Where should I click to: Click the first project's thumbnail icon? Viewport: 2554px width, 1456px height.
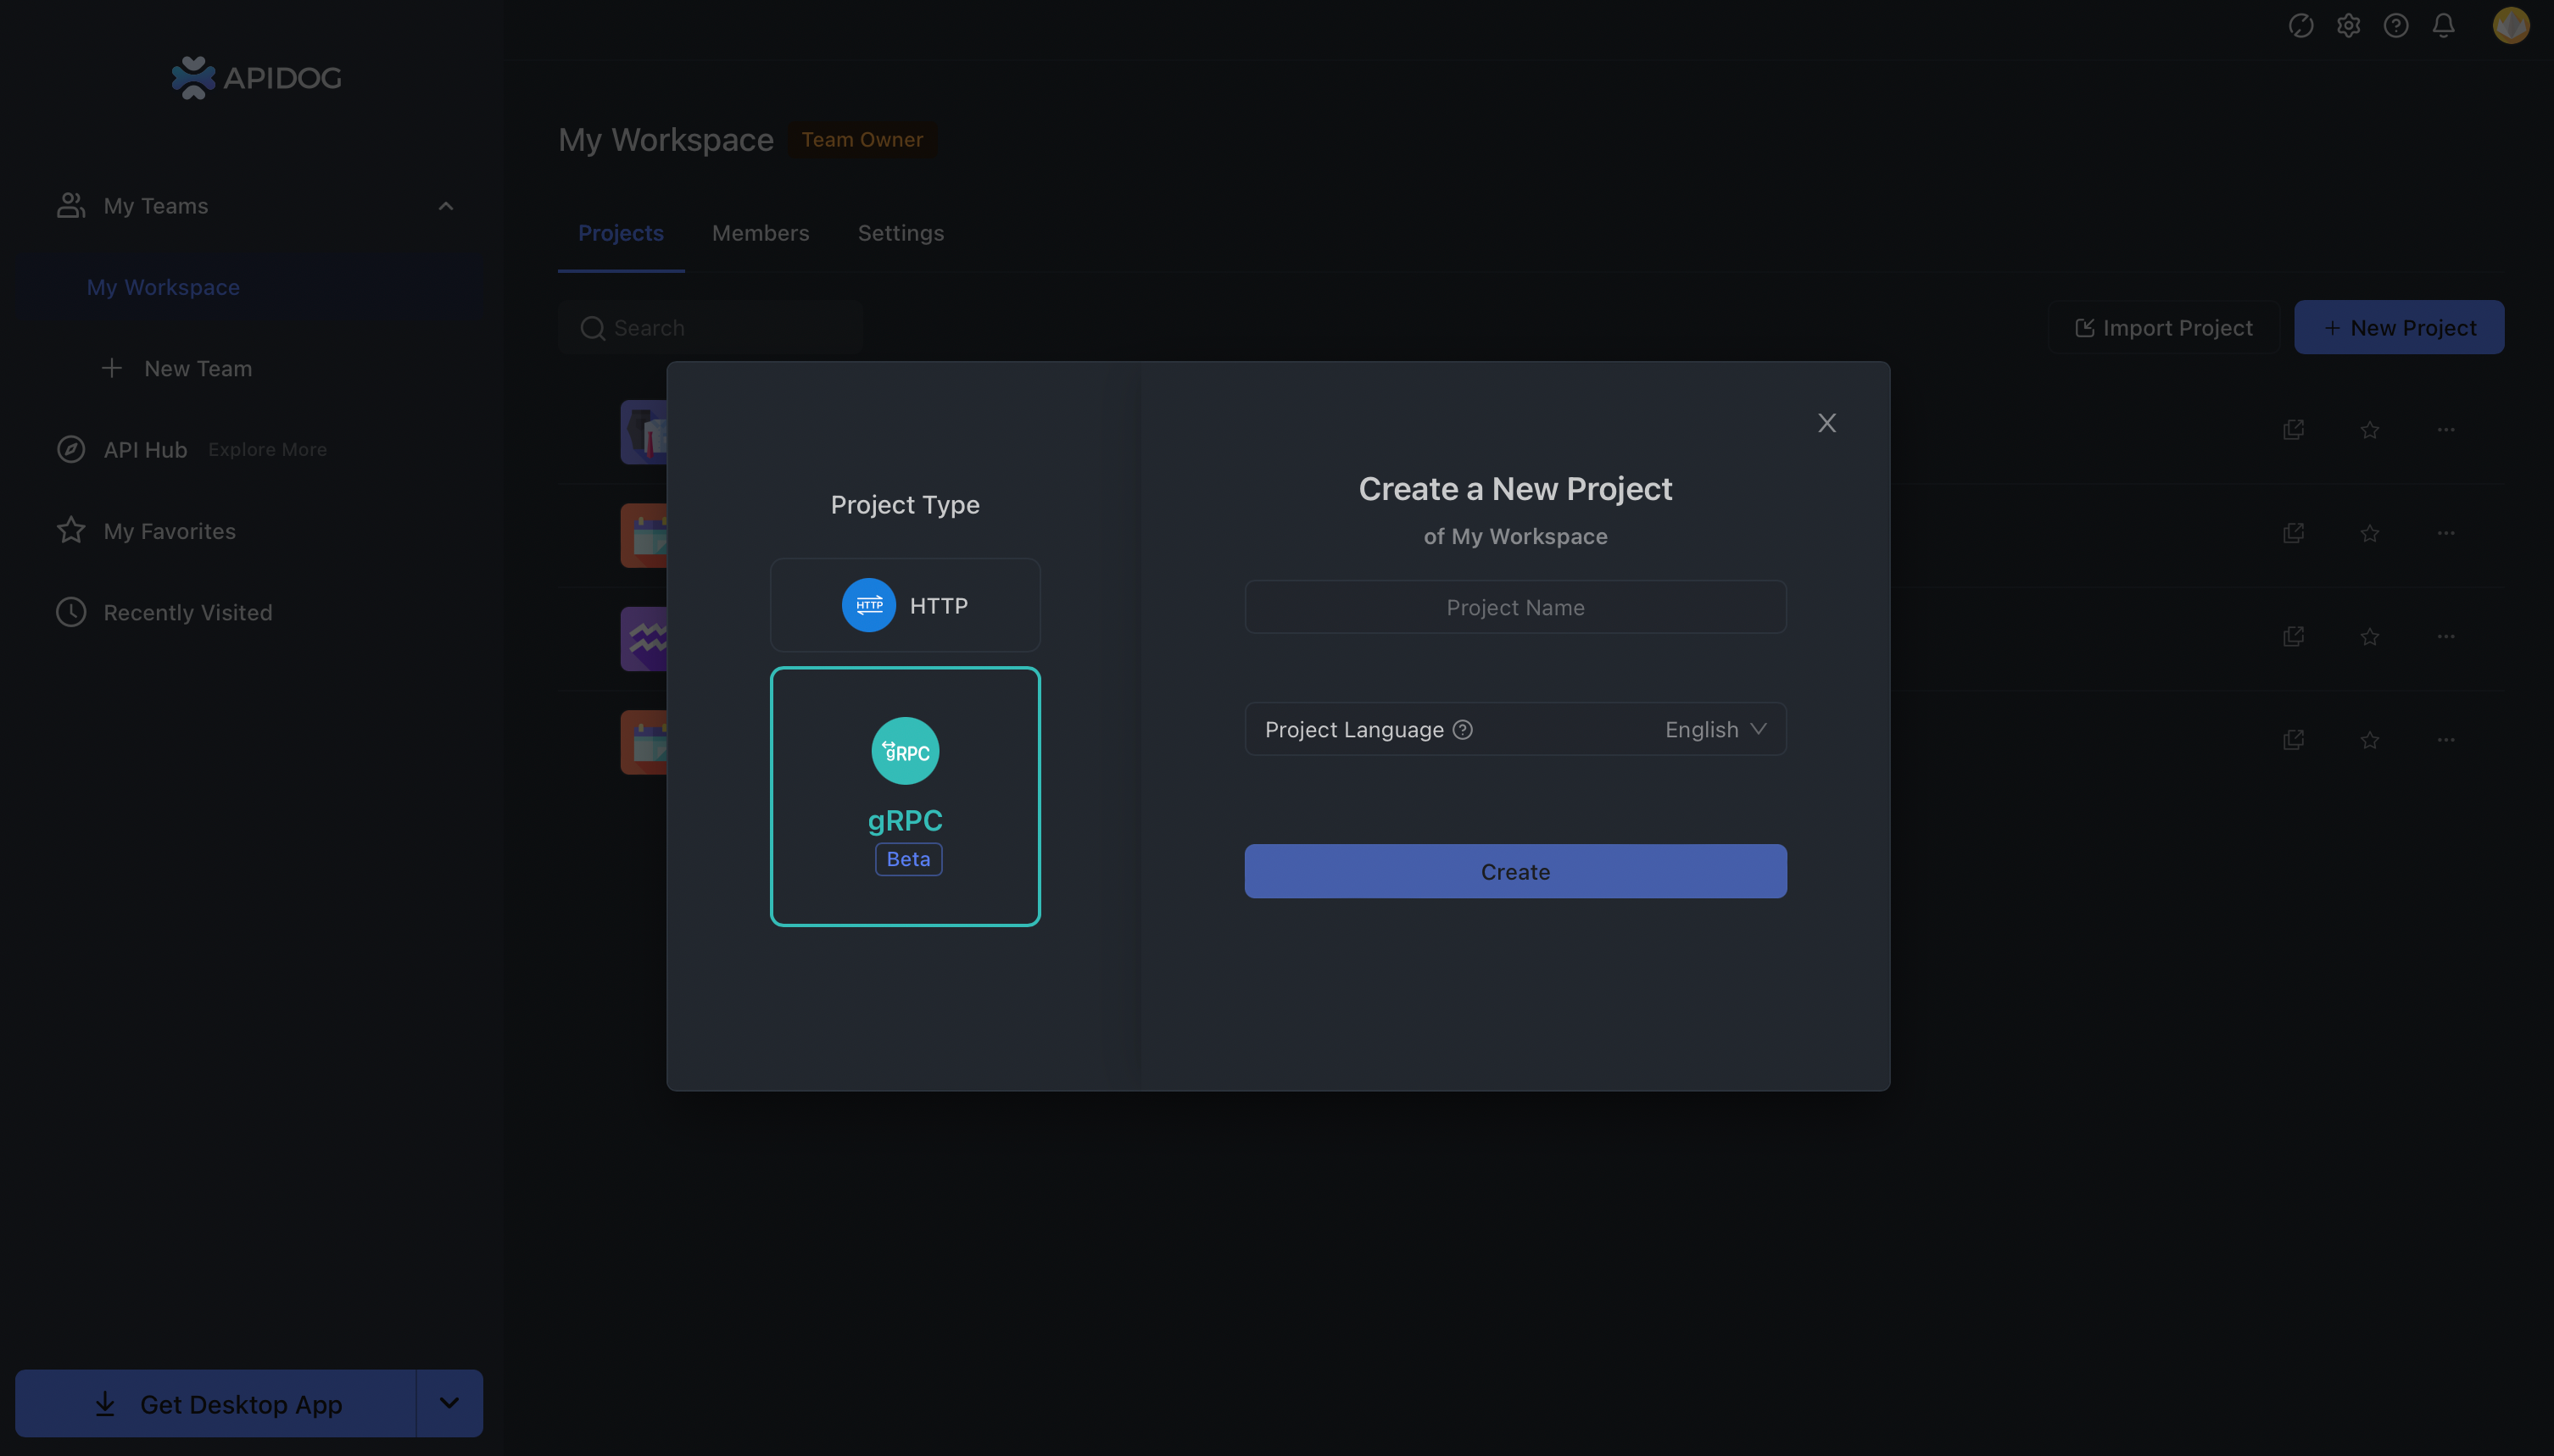click(644, 432)
